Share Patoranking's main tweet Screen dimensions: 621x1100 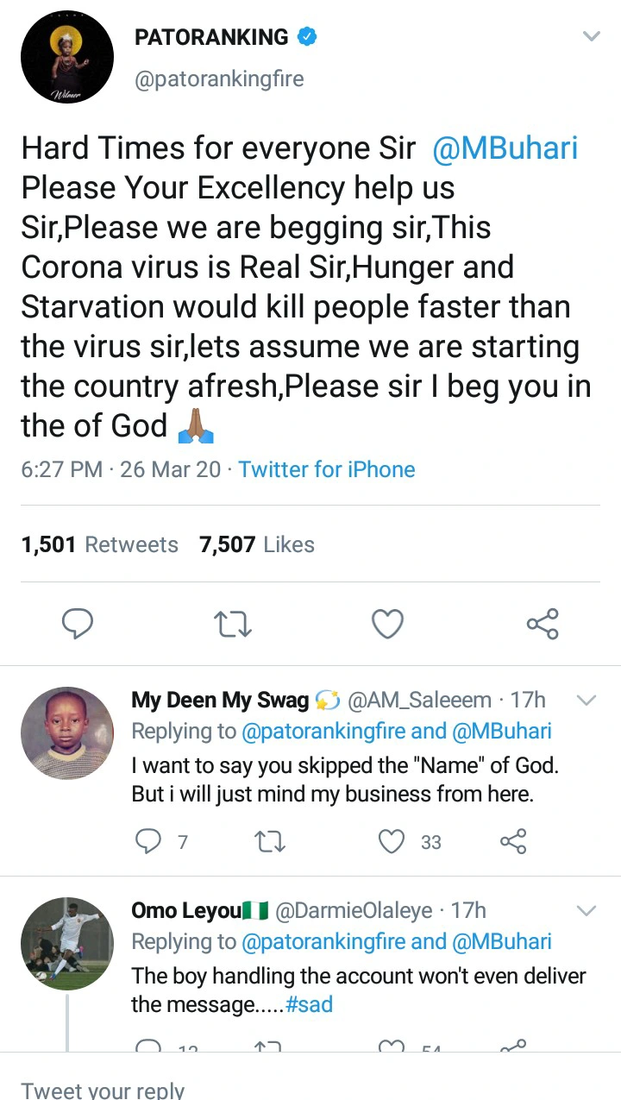point(543,624)
